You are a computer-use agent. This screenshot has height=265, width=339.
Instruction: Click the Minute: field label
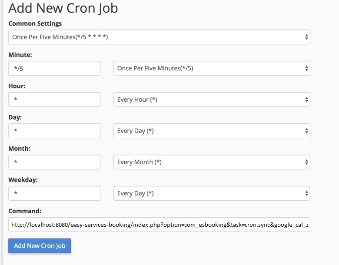click(20, 55)
